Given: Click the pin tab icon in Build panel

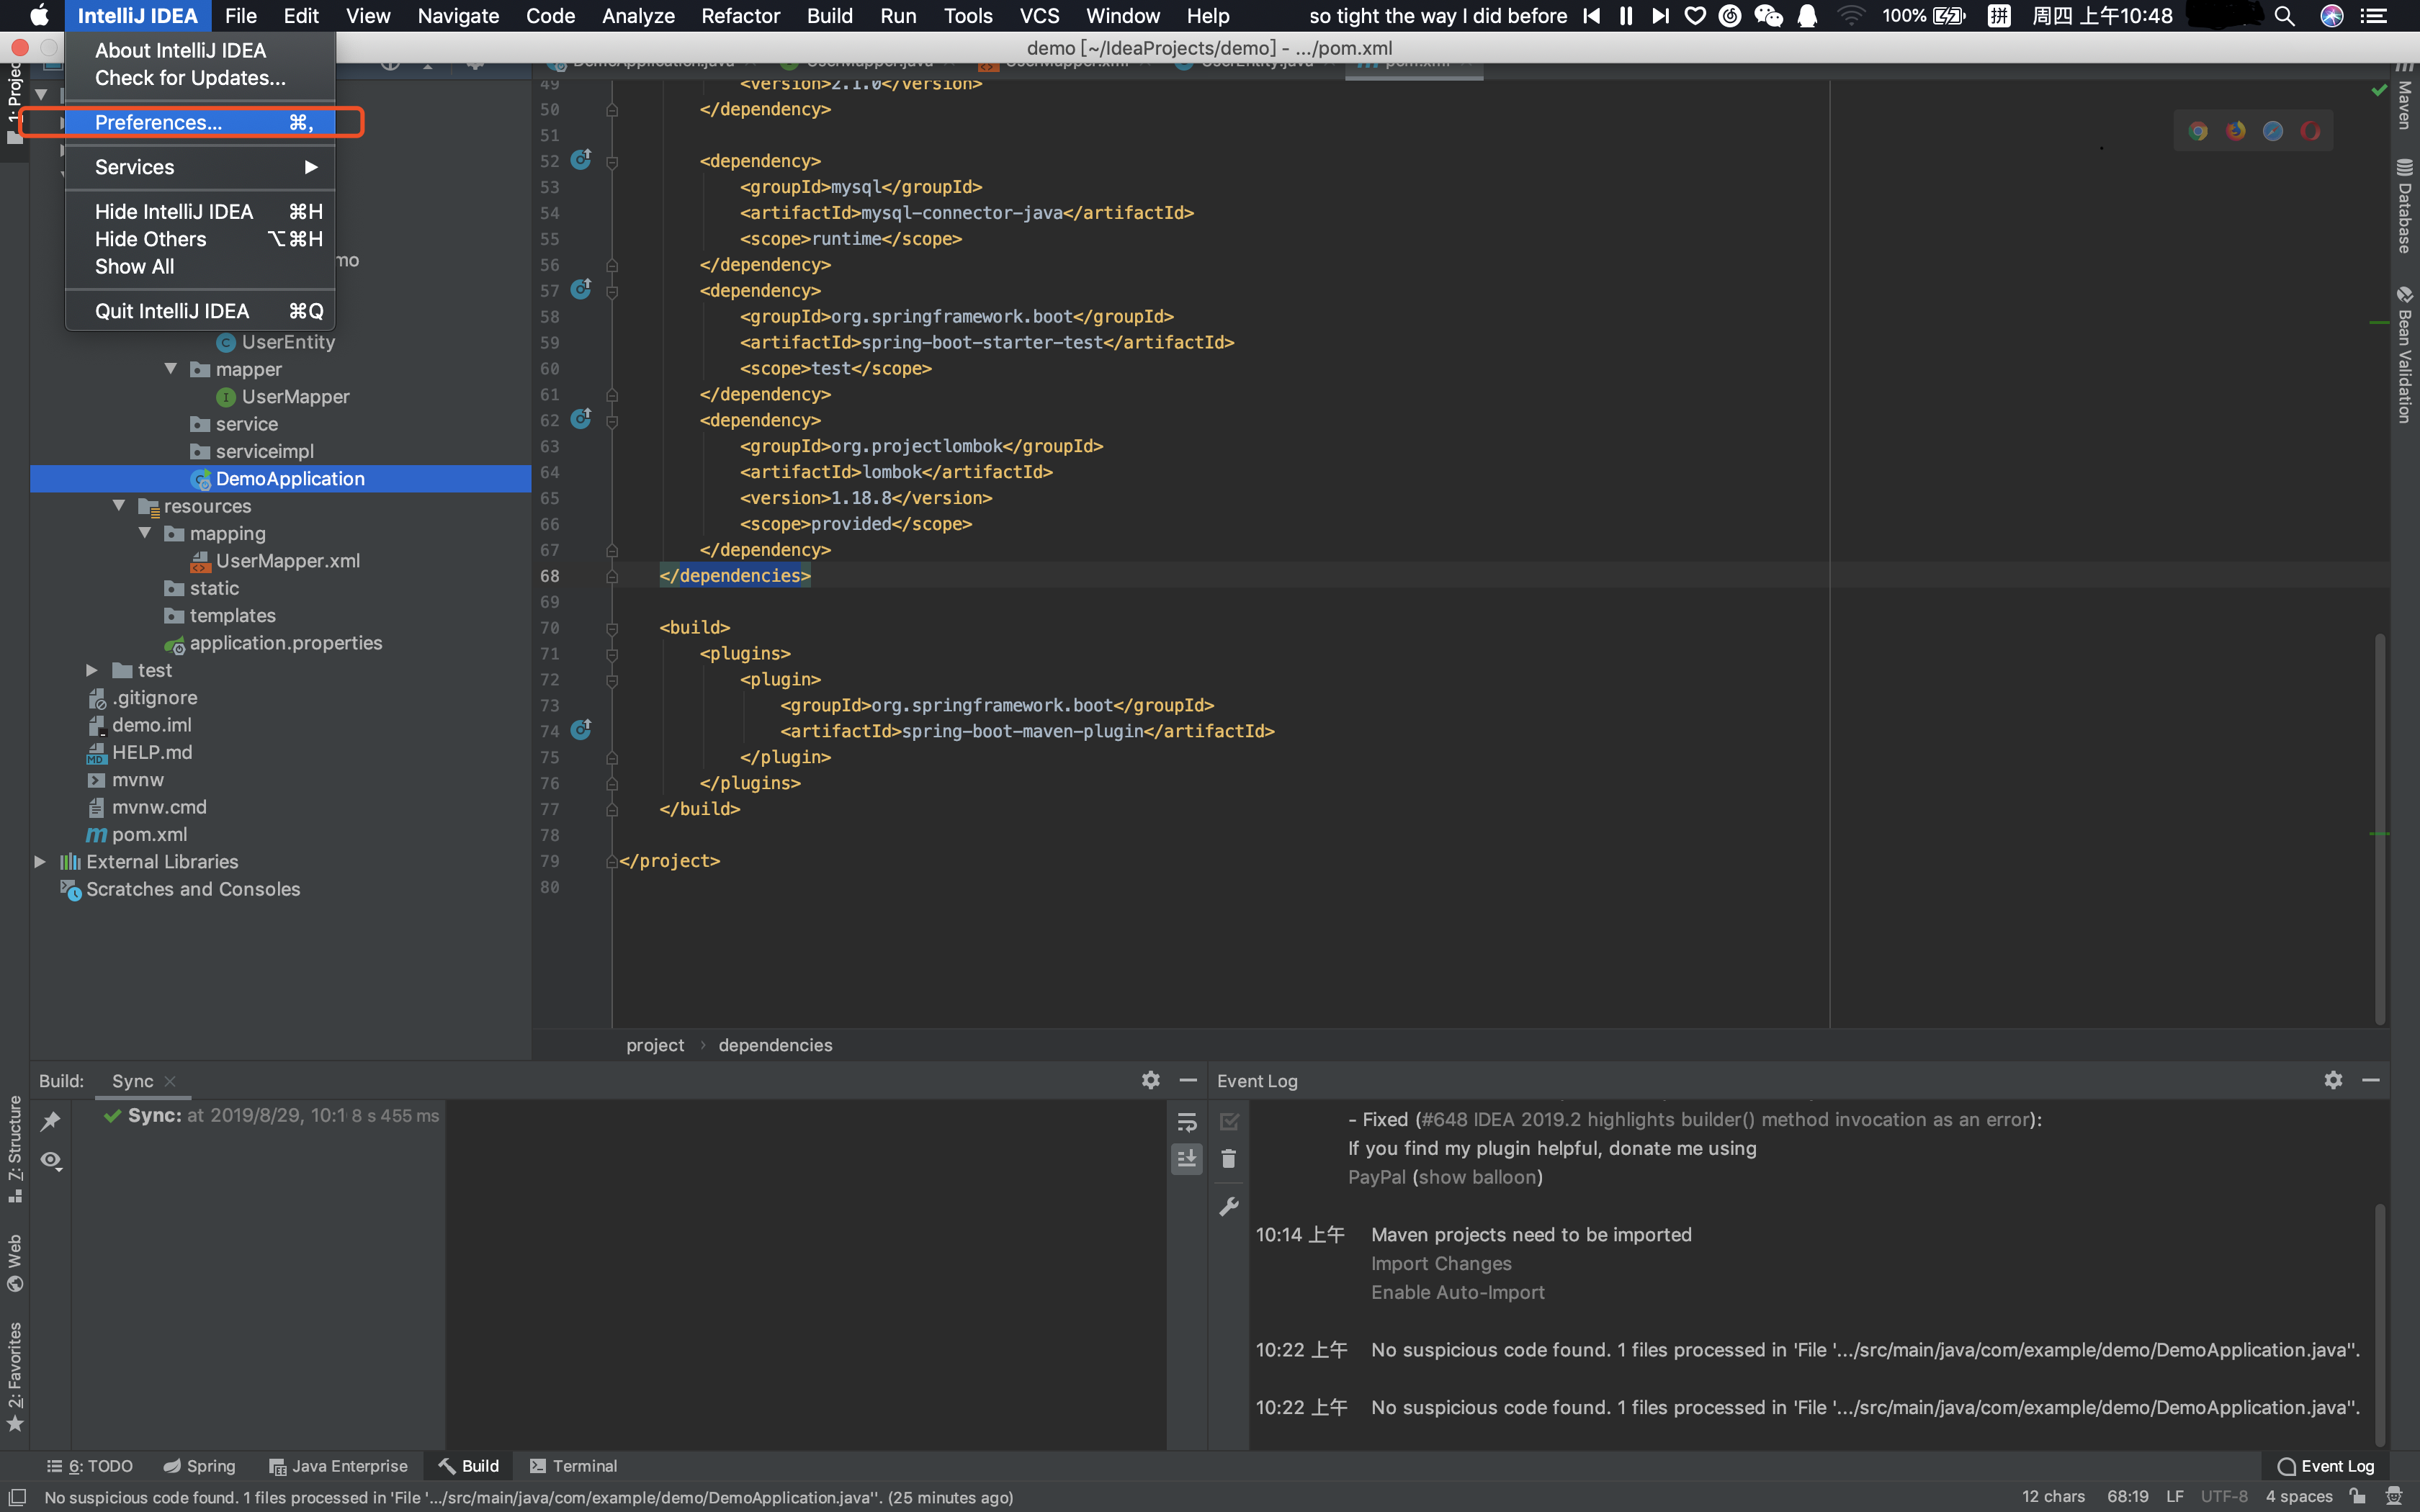Looking at the screenshot, I should pos(51,1121).
